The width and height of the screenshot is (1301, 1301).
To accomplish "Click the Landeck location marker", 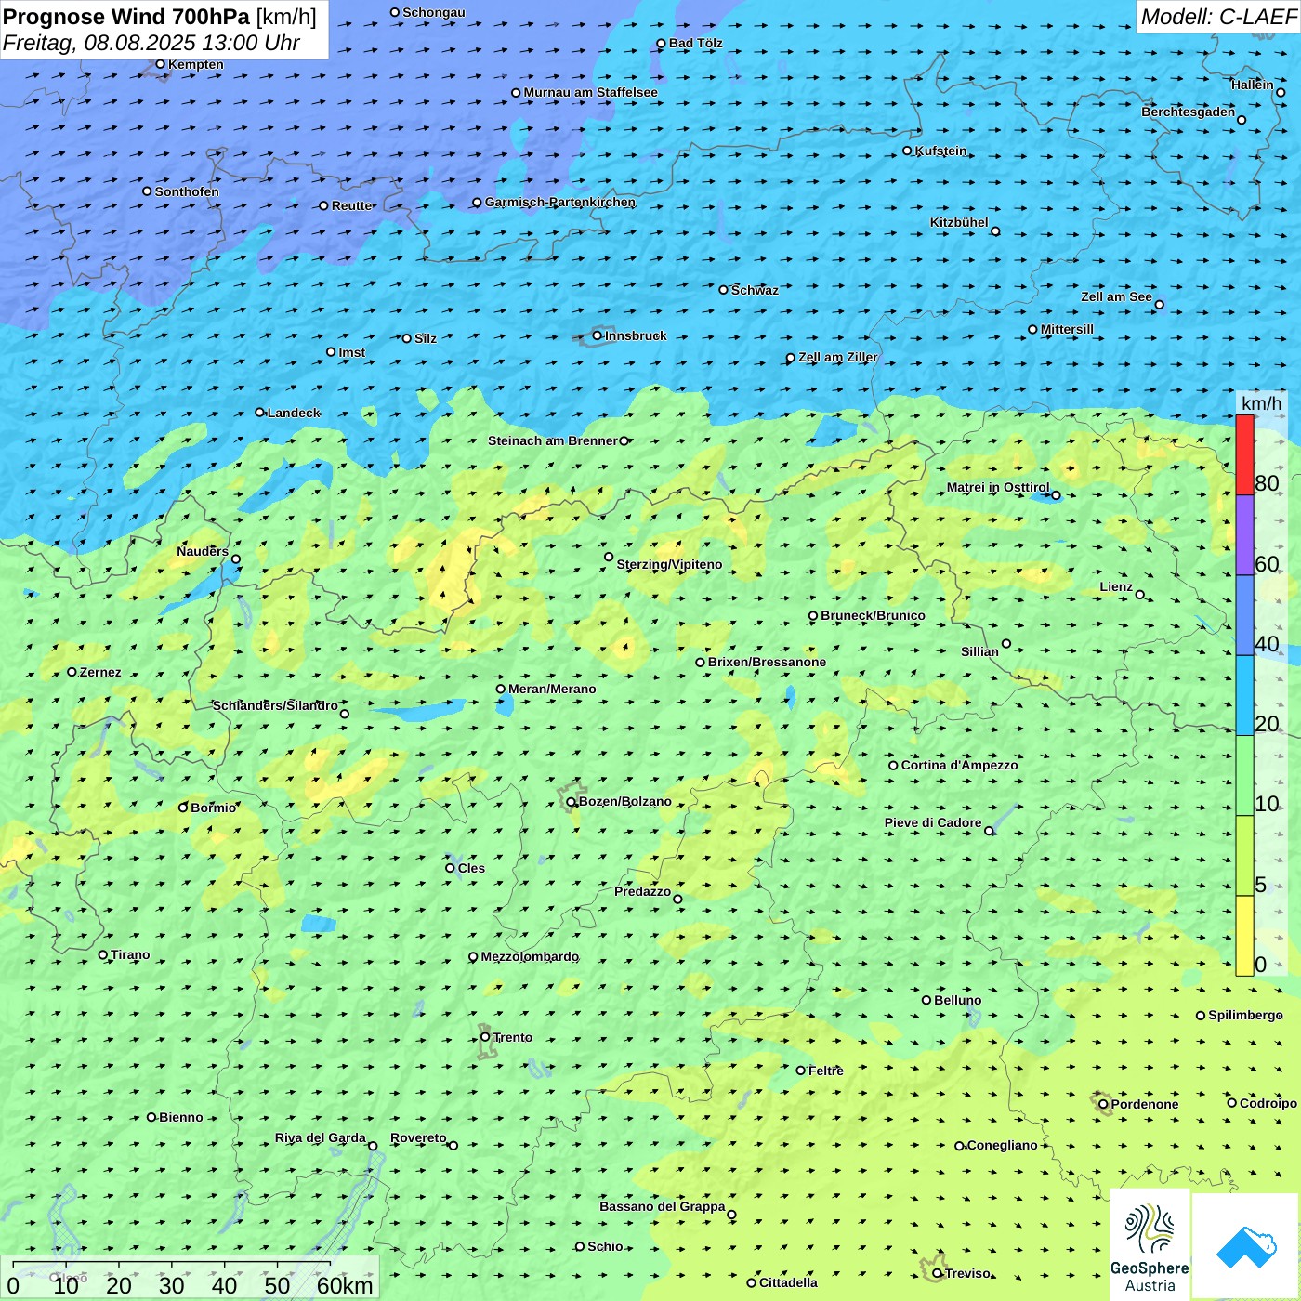I will click(260, 413).
